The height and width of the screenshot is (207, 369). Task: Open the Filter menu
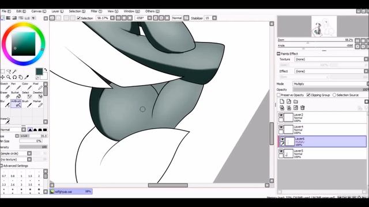coord(96,11)
